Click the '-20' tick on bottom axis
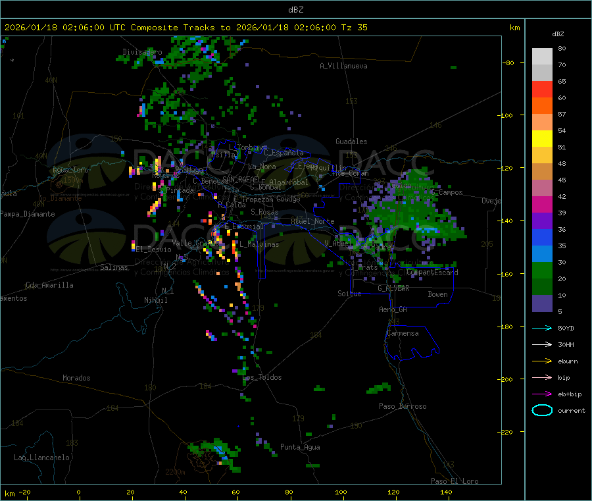Viewport: 592px width, 501px height. [25, 492]
